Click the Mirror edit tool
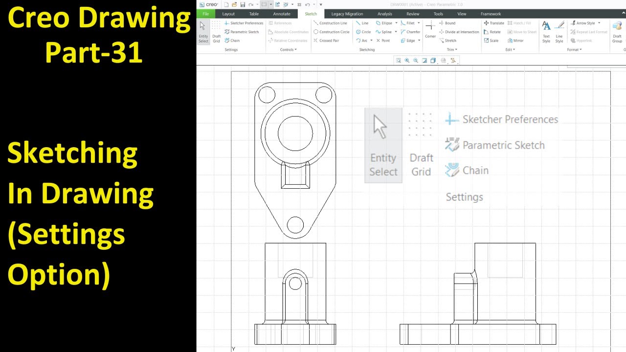 point(515,41)
